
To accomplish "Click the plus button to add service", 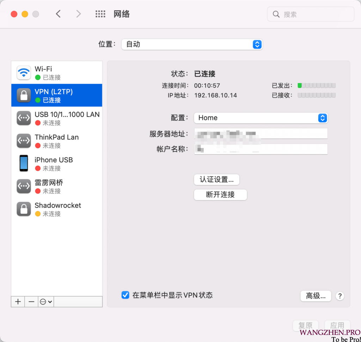I will click(18, 302).
